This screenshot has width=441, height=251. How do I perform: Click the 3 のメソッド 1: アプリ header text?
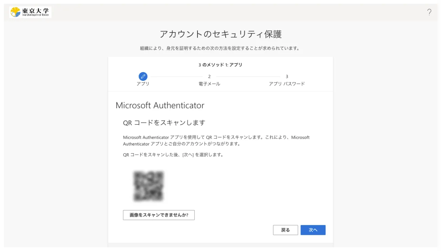pyautogui.click(x=220, y=65)
